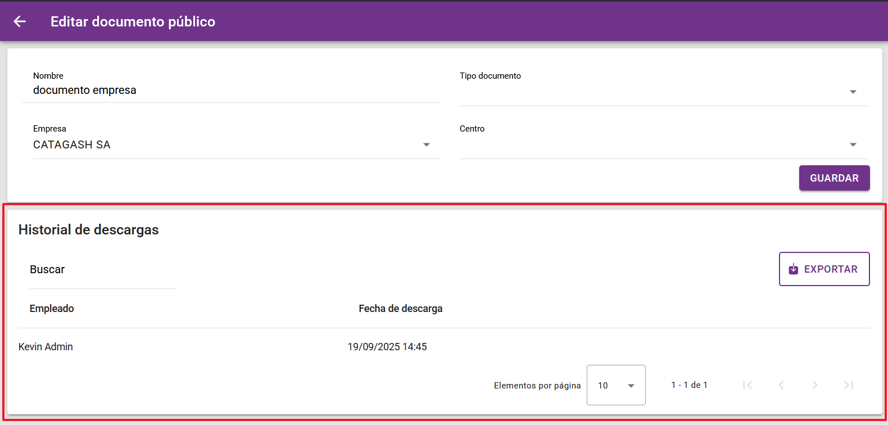Jump to first page of download history
The width and height of the screenshot is (888, 425).
click(x=747, y=385)
